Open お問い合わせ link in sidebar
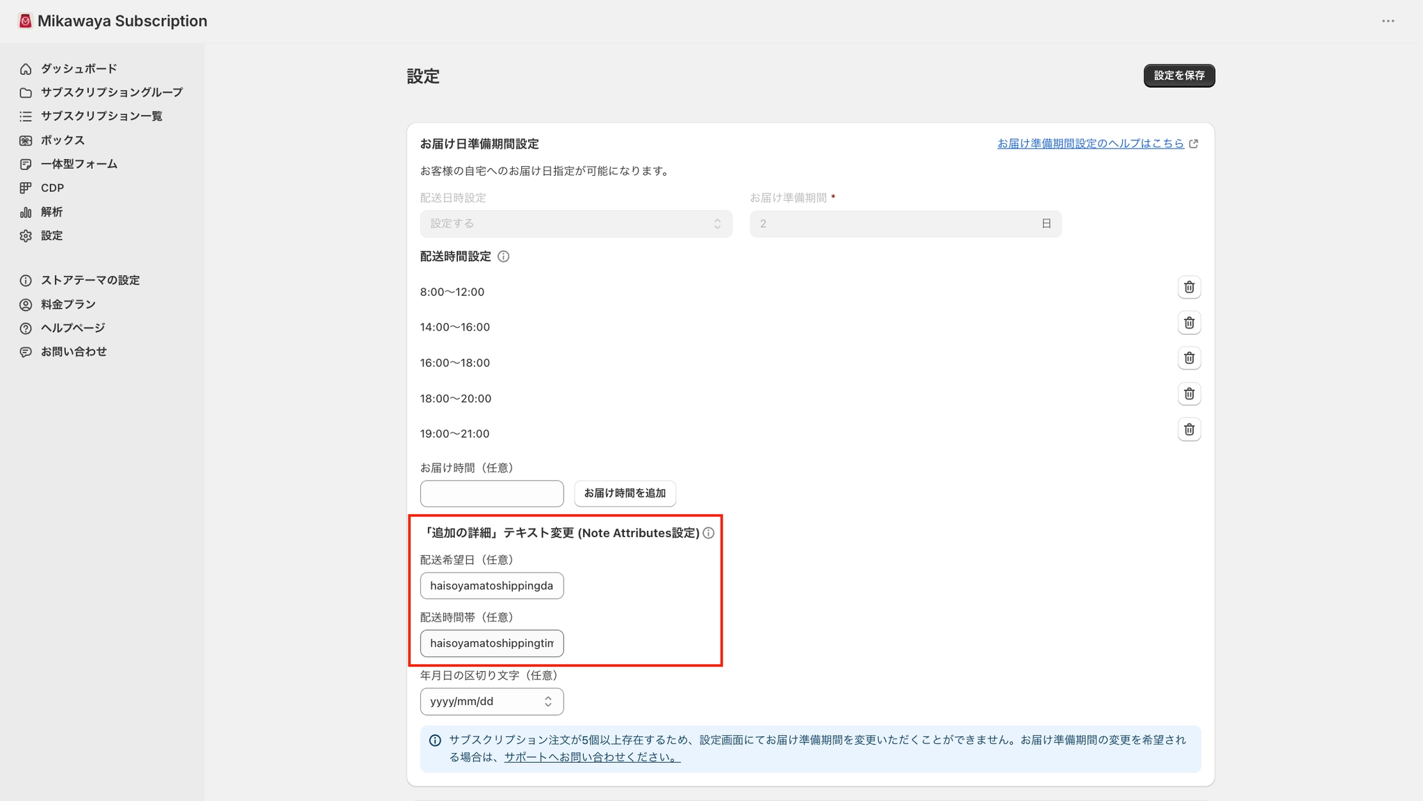1423x801 pixels. click(74, 352)
